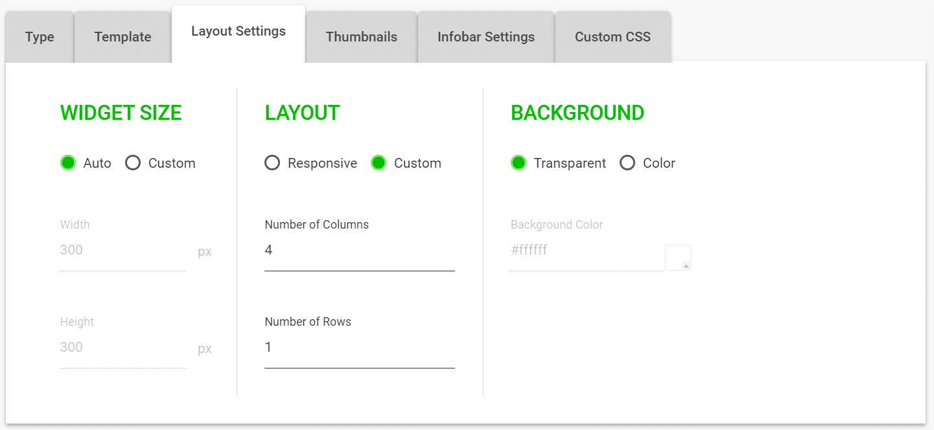
Task: Open the Infobar Settings tab
Action: click(x=486, y=37)
